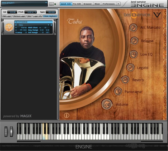The width and height of the screenshot is (168, 151).
Task: Open the Mixer tab
Action: coord(97,4)
